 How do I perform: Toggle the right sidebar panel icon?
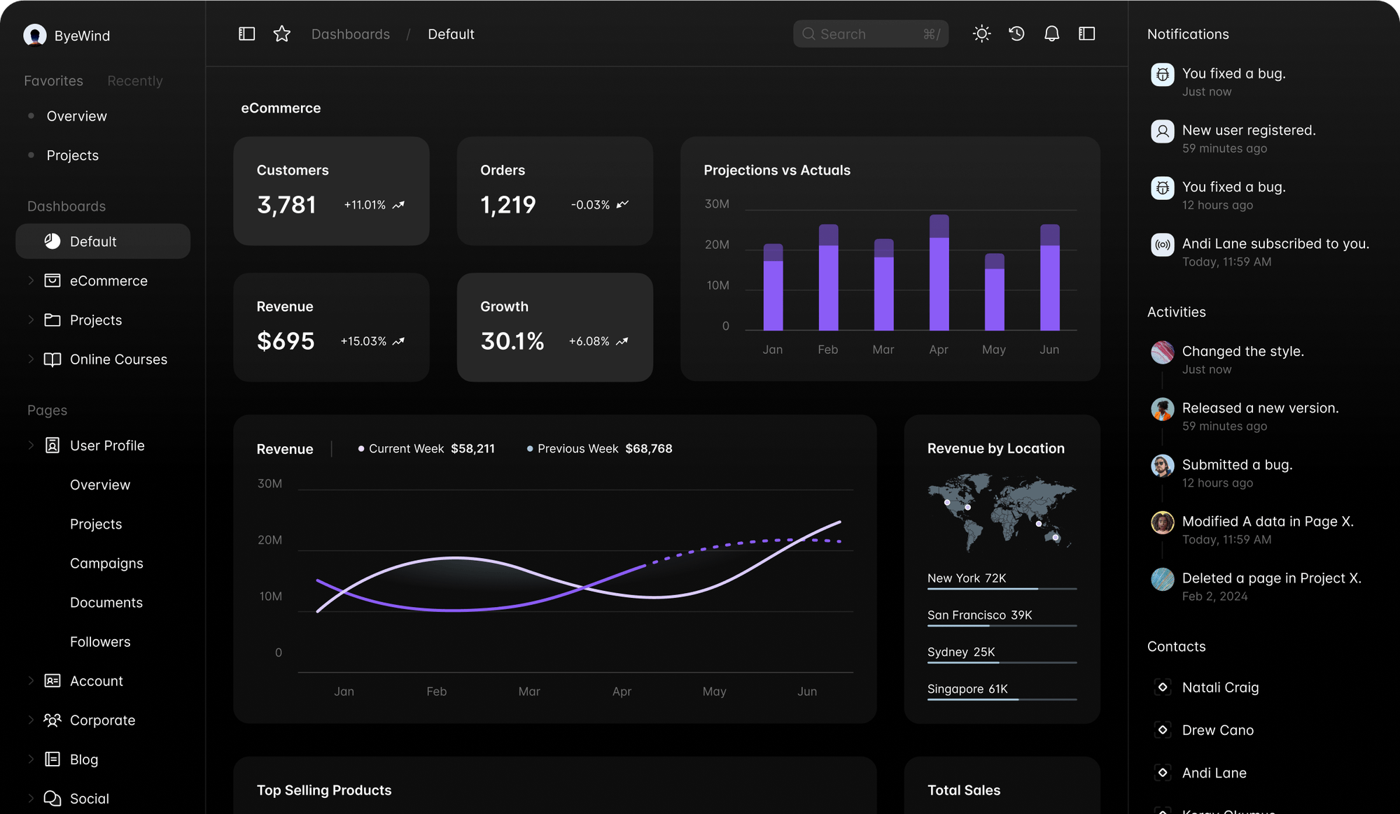[x=1086, y=34]
